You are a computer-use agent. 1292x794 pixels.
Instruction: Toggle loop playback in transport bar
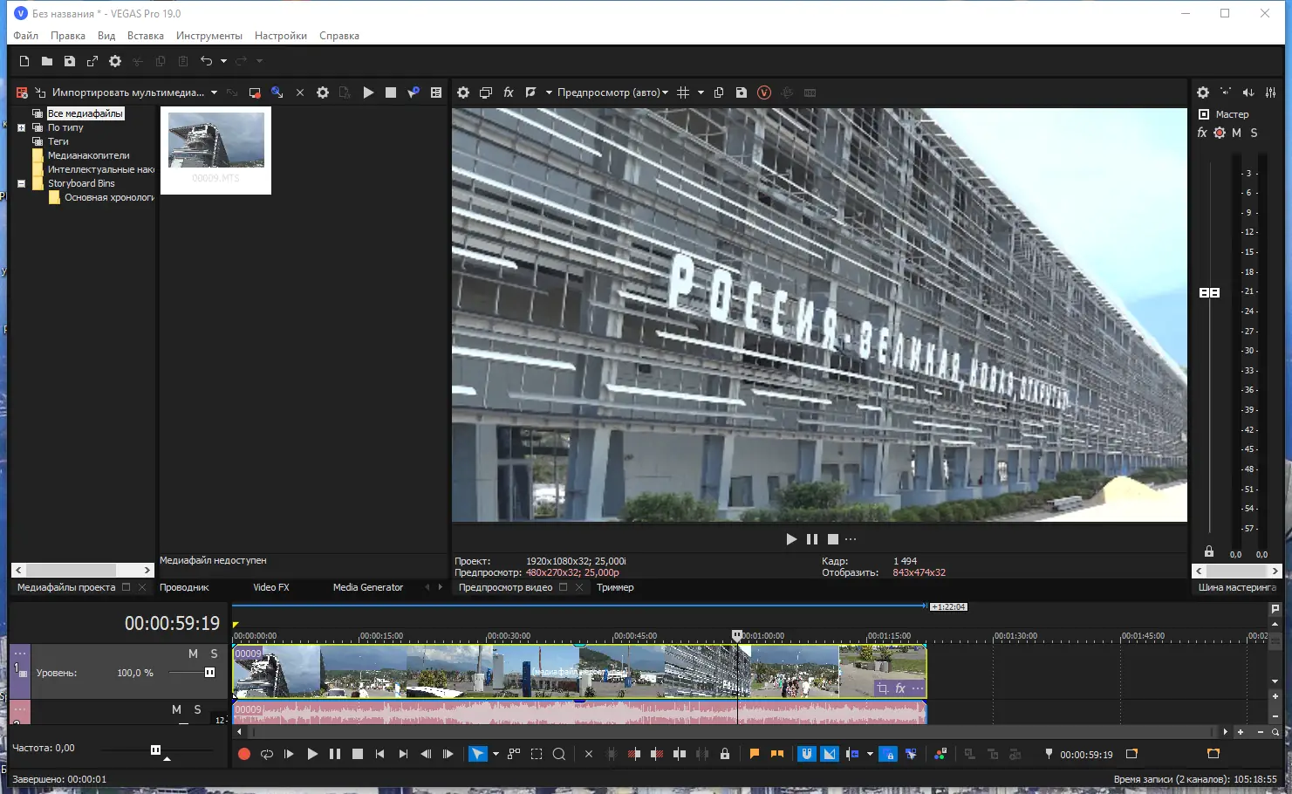click(x=267, y=754)
